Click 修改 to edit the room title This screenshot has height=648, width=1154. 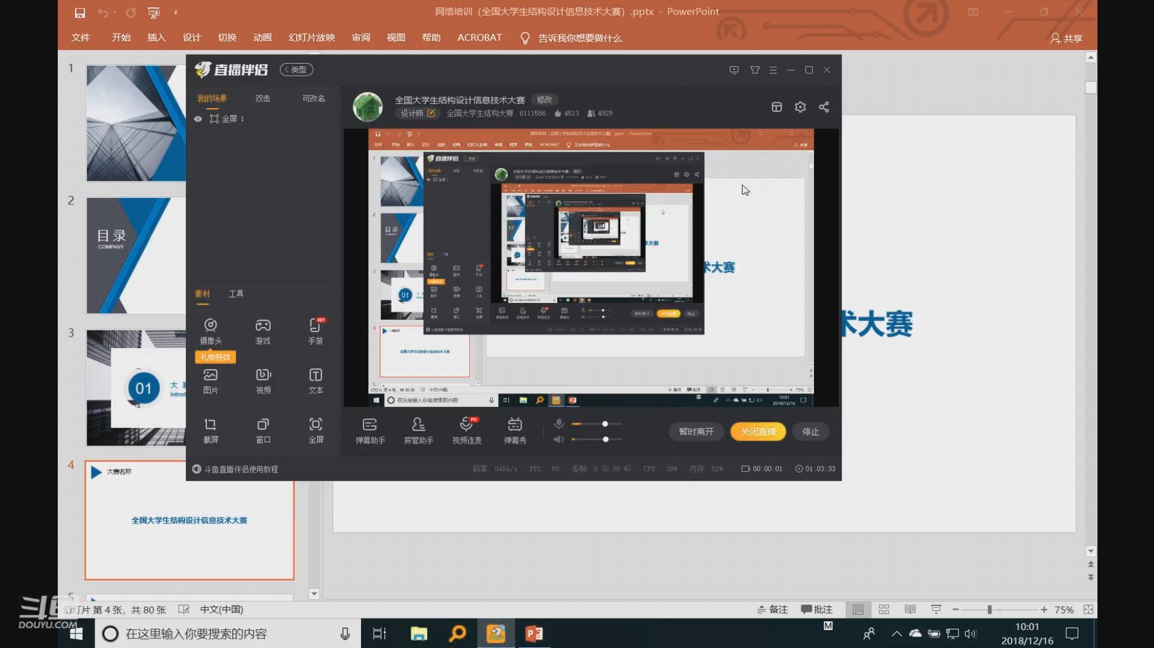coord(545,100)
